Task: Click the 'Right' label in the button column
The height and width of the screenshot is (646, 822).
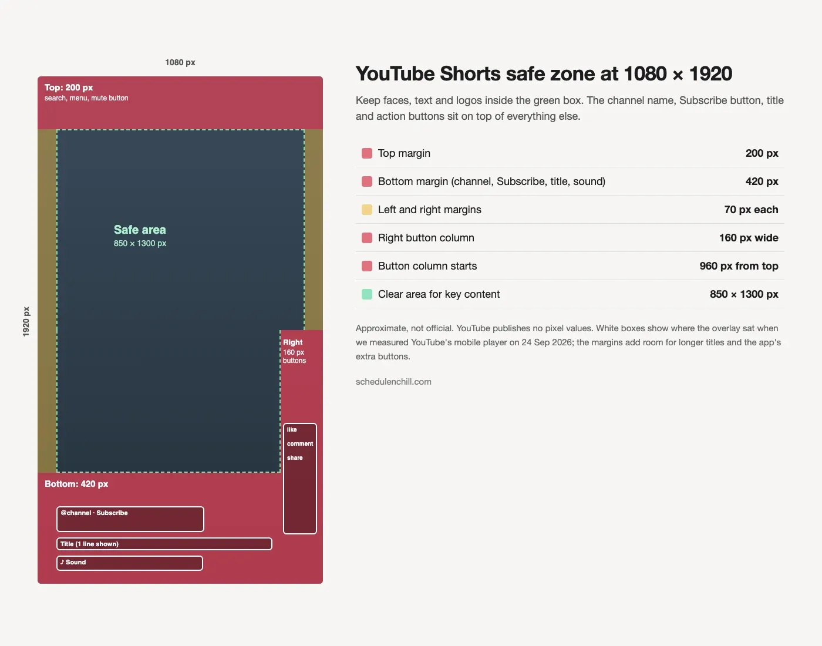Action: point(293,342)
